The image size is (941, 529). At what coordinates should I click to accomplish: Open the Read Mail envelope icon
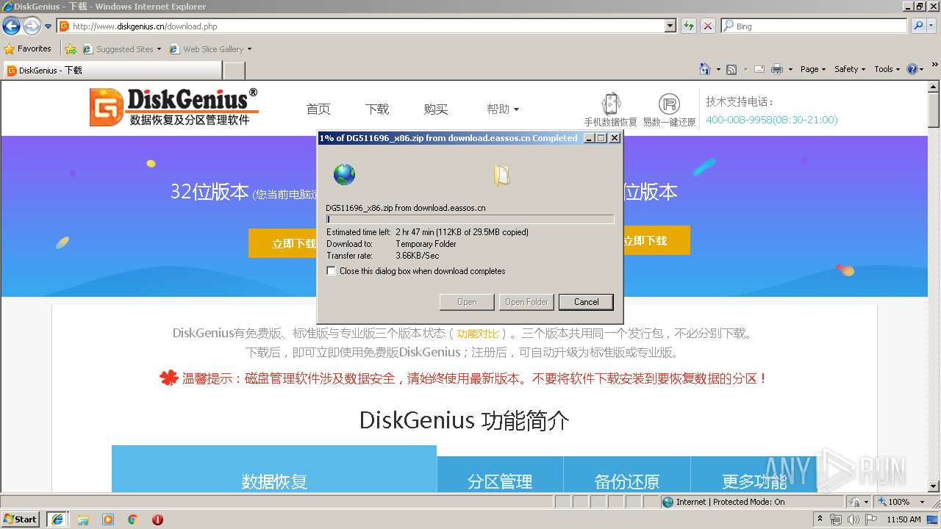pos(759,69)
